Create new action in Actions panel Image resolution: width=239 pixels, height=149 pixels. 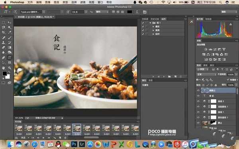[x=175, y=76]
